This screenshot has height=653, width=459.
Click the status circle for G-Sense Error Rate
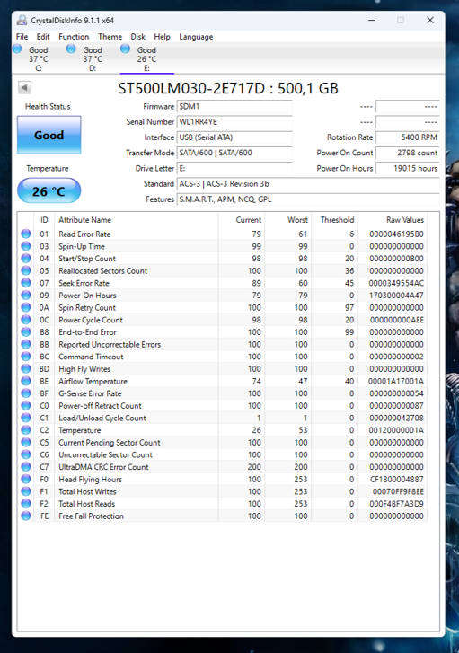tap(26, 393)
